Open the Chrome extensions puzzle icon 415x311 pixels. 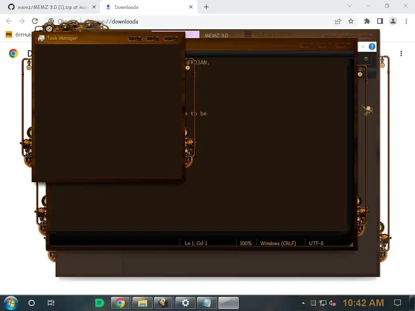367,21
